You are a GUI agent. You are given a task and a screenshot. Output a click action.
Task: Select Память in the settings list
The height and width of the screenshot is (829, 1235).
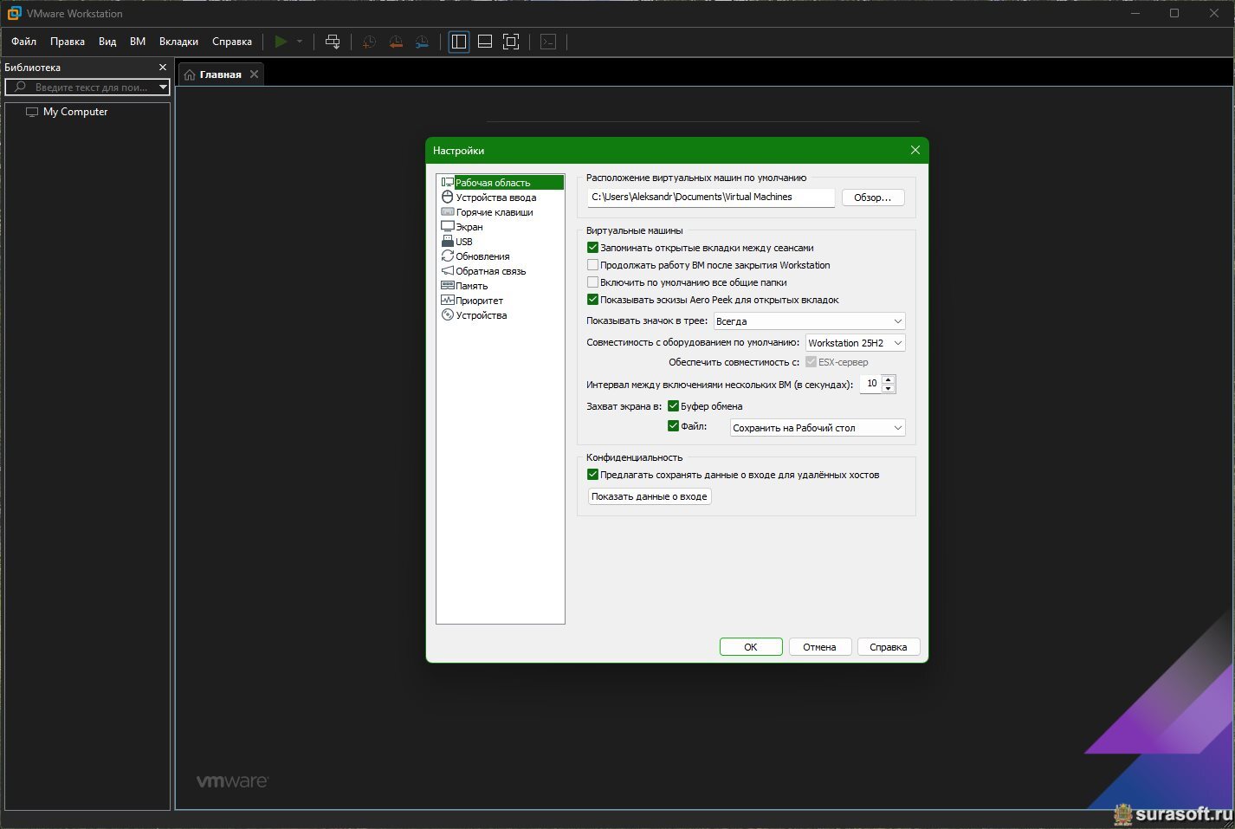[472, 286]
